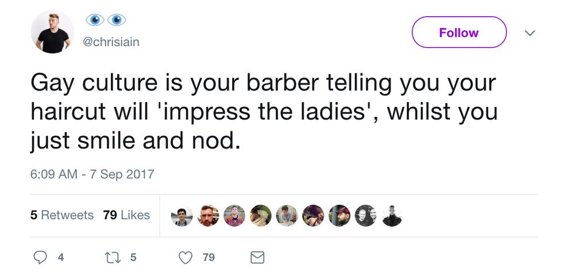Click the reply count number 4

pyautogui.click(x=60, y=258)
